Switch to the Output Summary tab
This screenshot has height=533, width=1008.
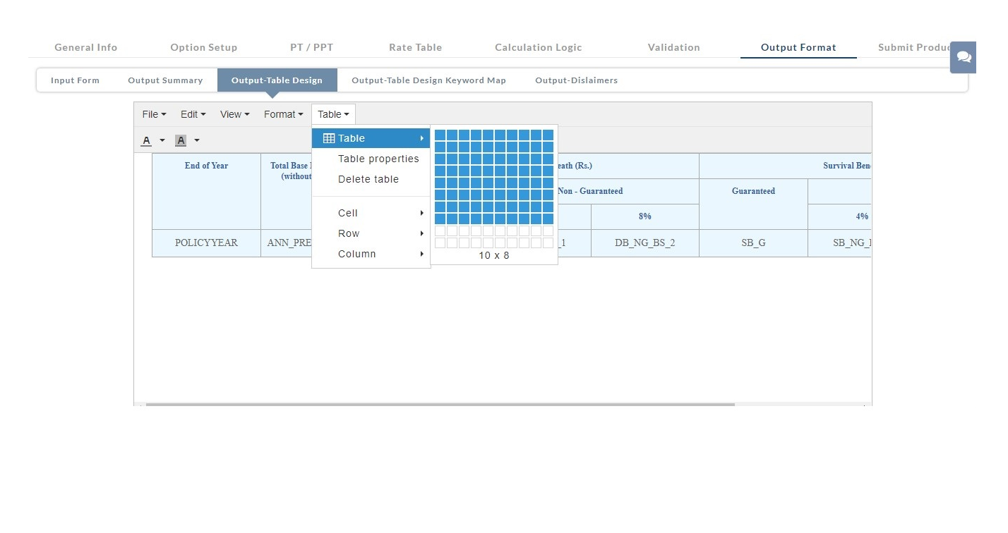(165, 80)
